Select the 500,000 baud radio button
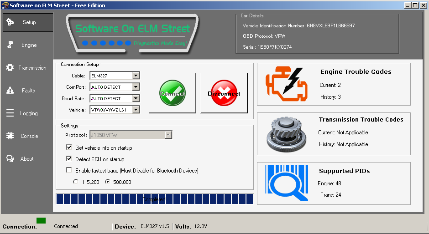The image size is (429, 234). click(108, 182)
